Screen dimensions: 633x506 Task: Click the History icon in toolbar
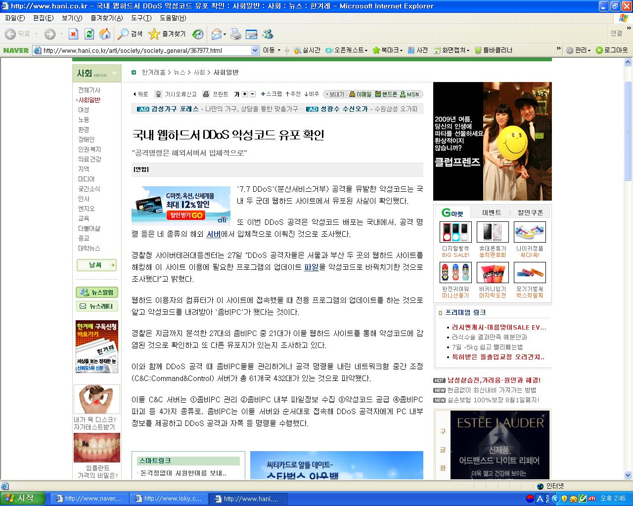(198, 34)
